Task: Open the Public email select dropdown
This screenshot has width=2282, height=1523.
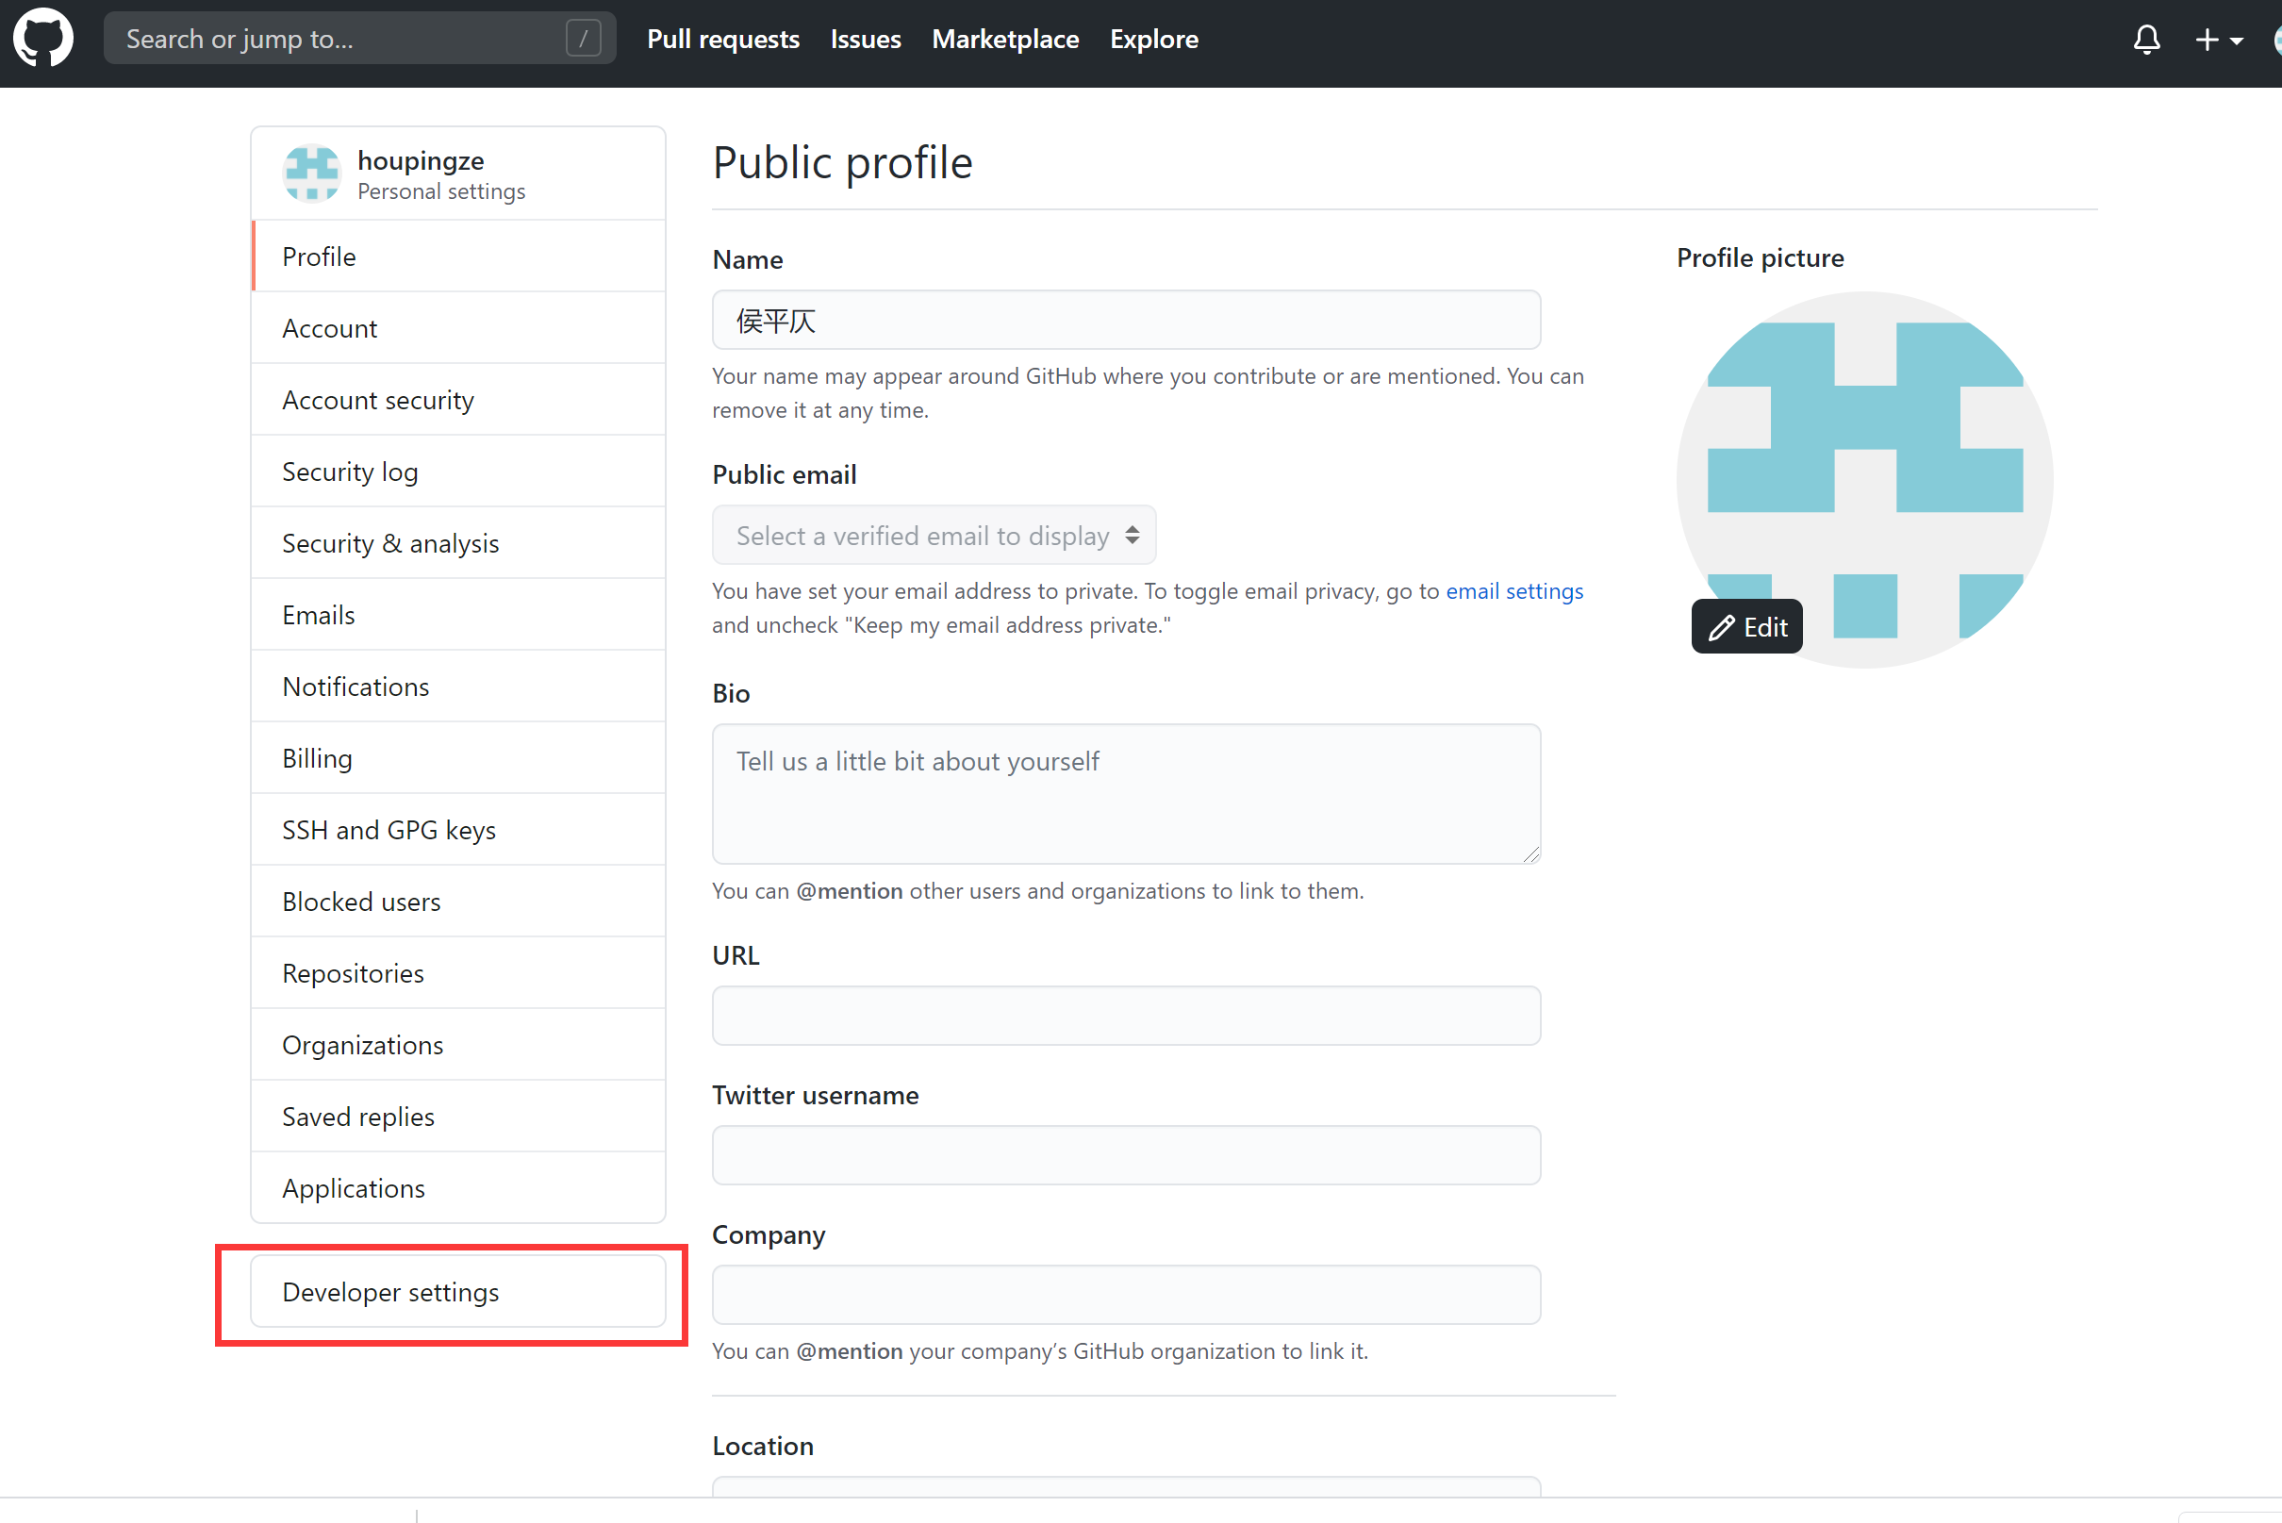Action: [x=934, y=536]
